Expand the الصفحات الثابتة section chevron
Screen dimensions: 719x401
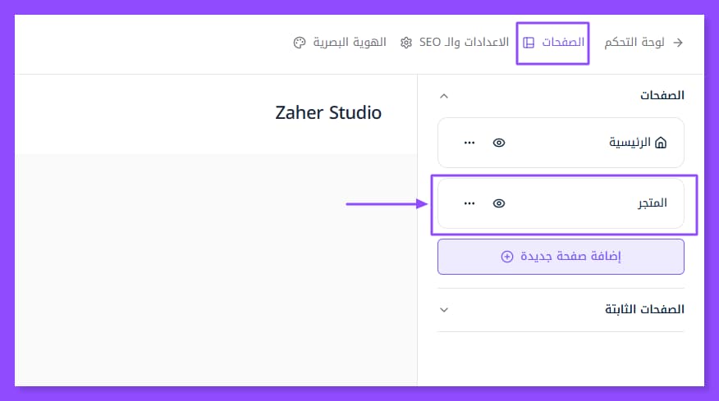click(x=444, y=310)
